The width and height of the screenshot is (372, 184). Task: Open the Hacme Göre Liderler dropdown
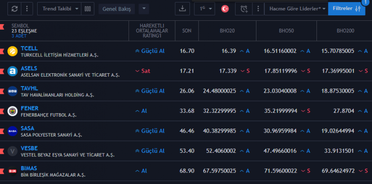pos(296,9)
